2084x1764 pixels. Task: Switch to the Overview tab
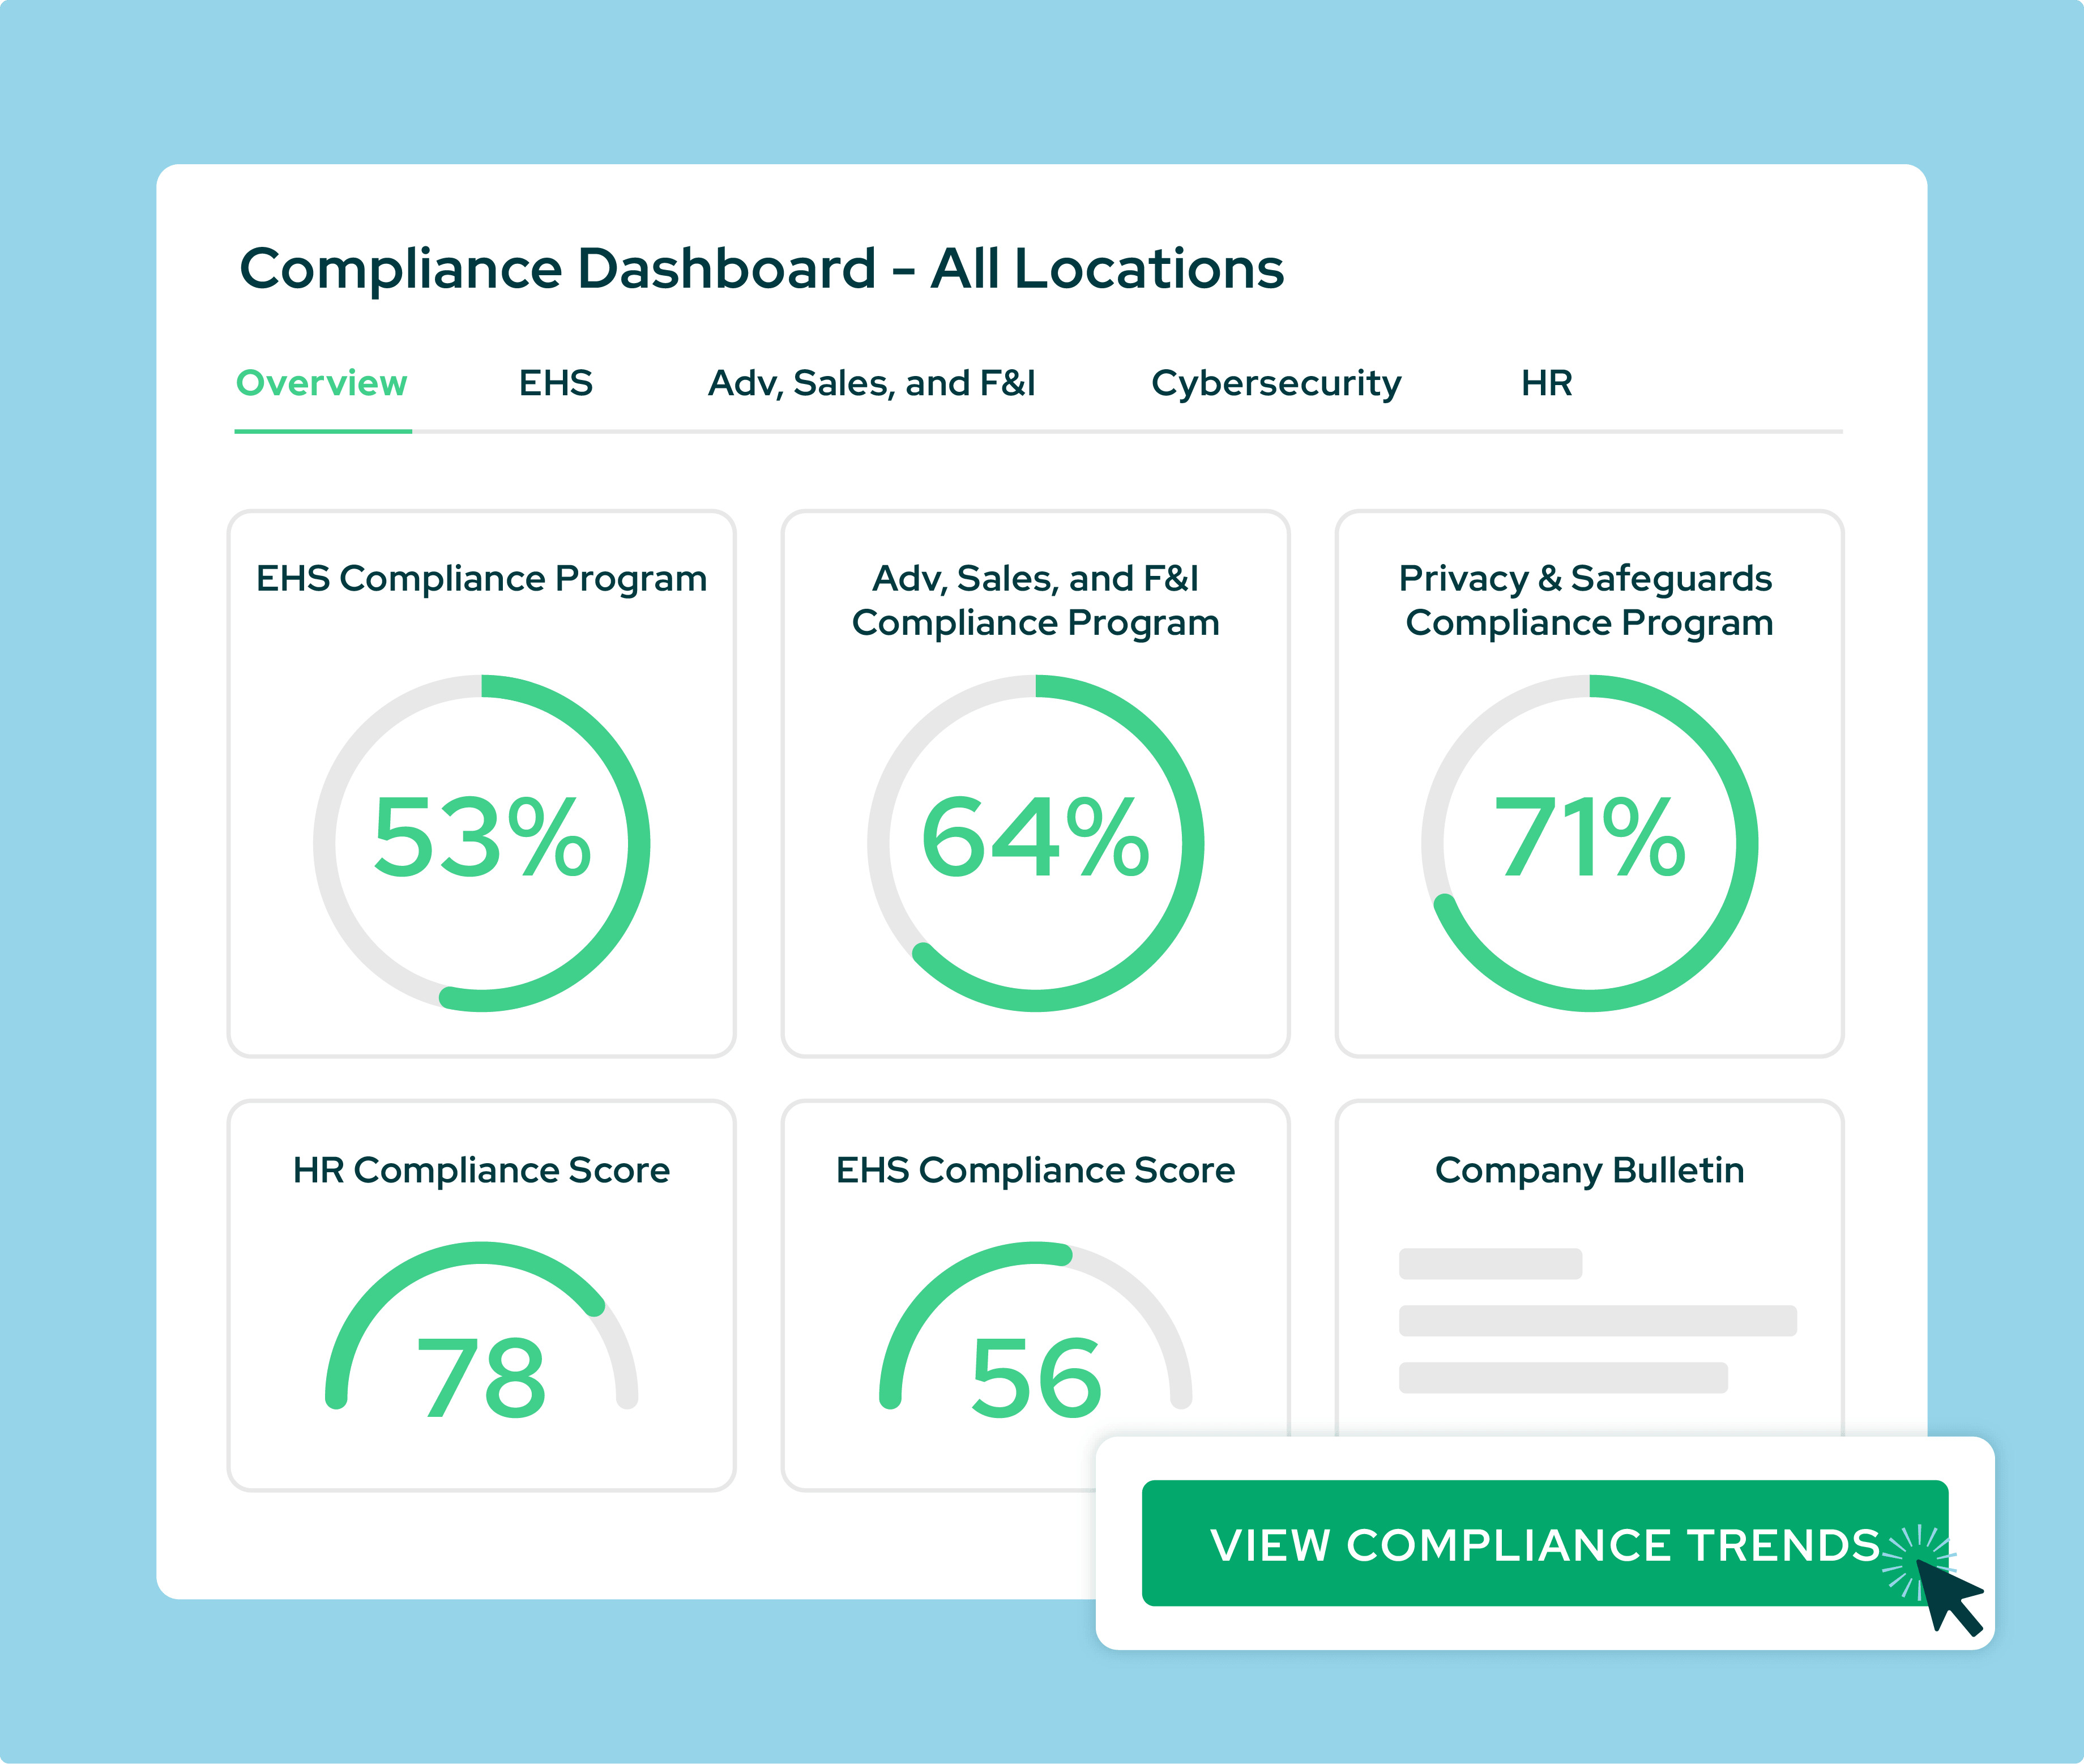pyautogui.click(x=322, y=384)
